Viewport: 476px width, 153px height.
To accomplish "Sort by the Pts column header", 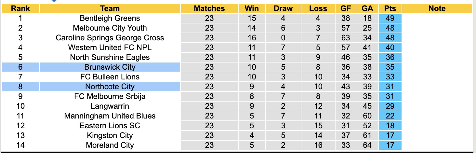I will tap(390, 8).
